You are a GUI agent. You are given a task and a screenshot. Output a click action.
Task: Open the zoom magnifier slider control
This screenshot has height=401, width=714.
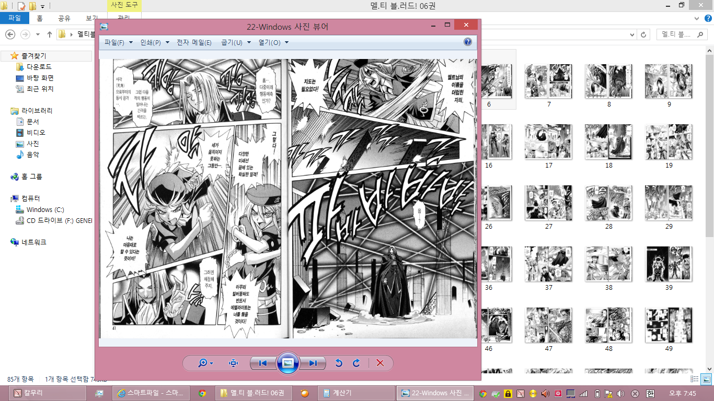tap(205, 363)
